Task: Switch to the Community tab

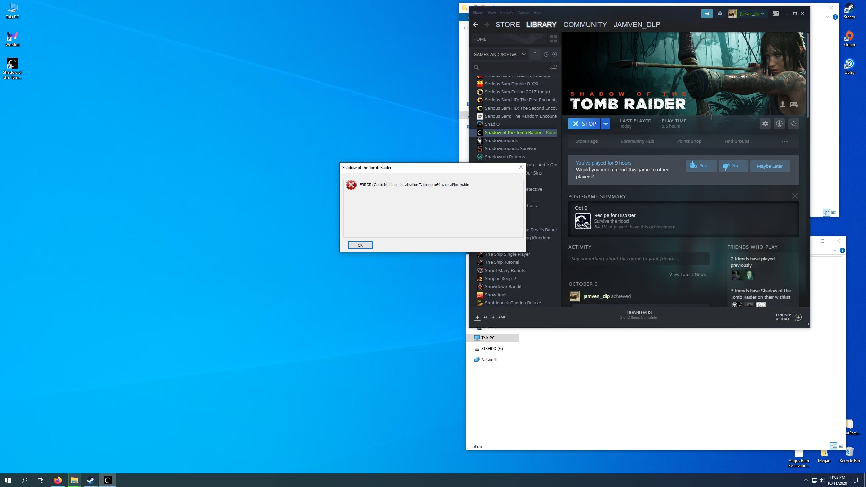Action: [585, 24]
